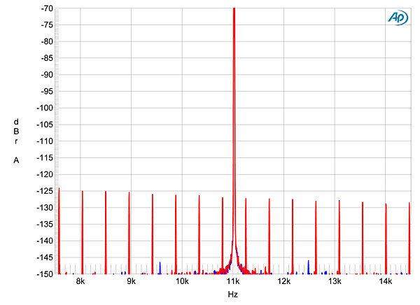Click the -125 level axis label
This screenshot has height=305, width=420.
pyautogui.click(x=45, y=191)
